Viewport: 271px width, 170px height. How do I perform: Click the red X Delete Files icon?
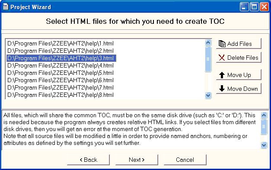222,58
